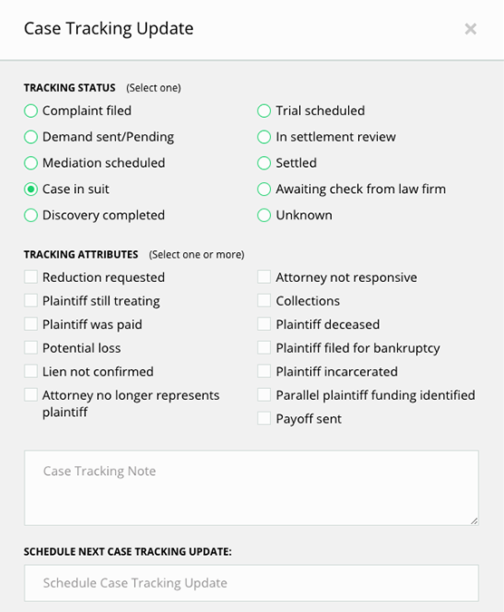Choose the Demand sent/Pending radio option
Screen dimensions: 504x612
(31, 137)
